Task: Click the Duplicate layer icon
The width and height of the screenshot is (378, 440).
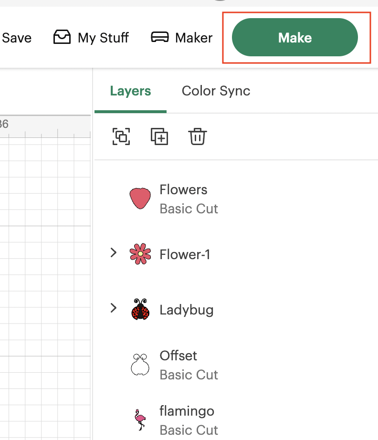Action: click(x=159, y=136)
